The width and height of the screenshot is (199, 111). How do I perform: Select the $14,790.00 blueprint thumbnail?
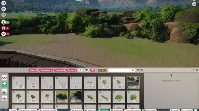[62, 97]
